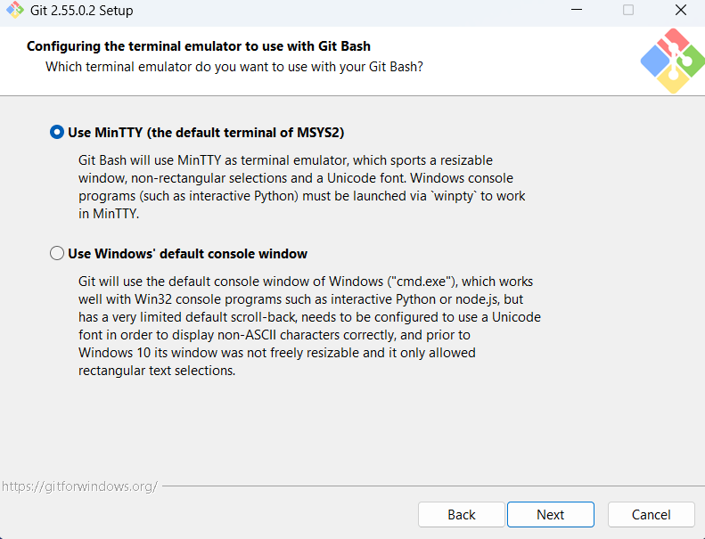Open the gitforwindows.org link
Image resolution: width=705 pixels, height=539 pixels.
point(79,486)
